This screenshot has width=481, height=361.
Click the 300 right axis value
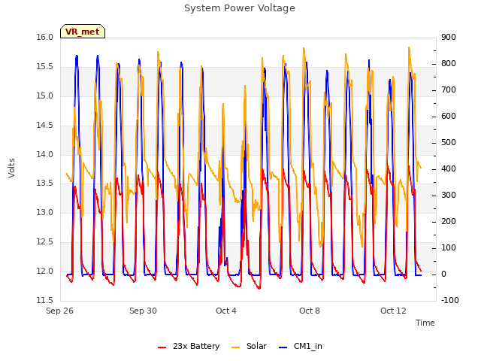449,196
